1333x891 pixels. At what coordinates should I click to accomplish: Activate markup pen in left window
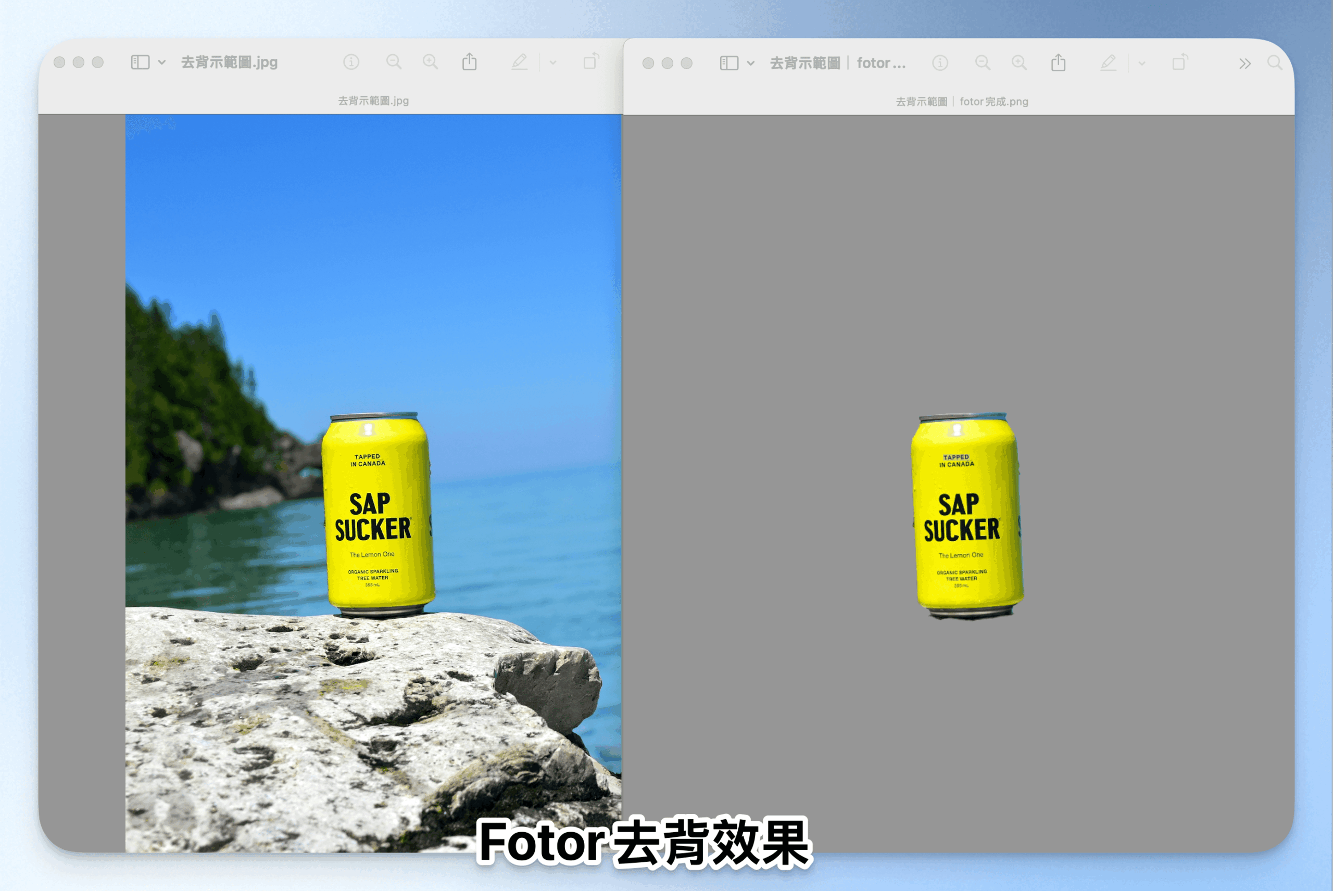(x=519, y=62)
